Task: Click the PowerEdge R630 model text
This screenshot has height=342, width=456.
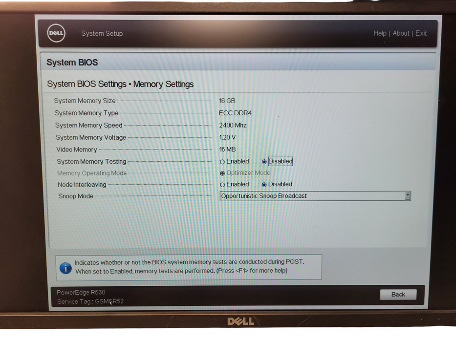Action: pos(81,292)
